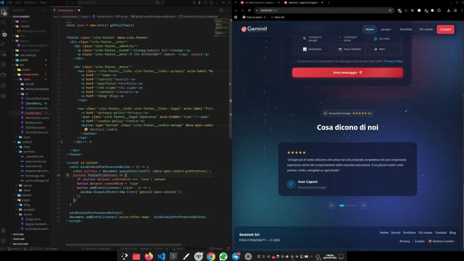Expand the Servizi navigation dropdown
Image resolution: width=464 pixels, height=261 pixels.
click(386, 29)
